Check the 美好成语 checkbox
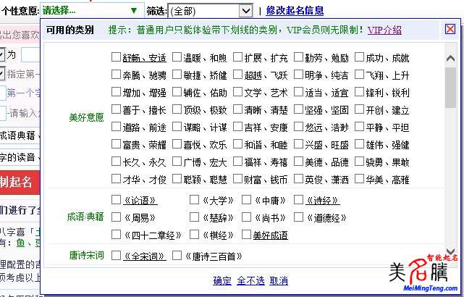This screenshot has height=297, width=464. (x=247, y=235)
